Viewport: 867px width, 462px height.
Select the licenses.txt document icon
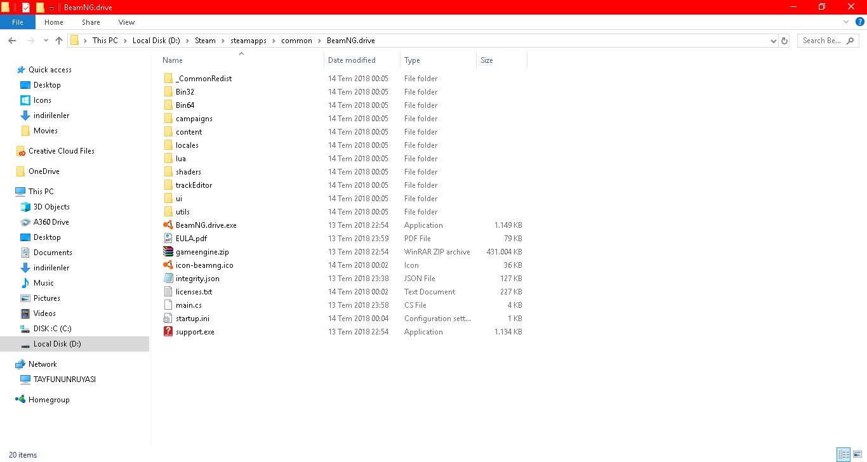coord(168,292)
